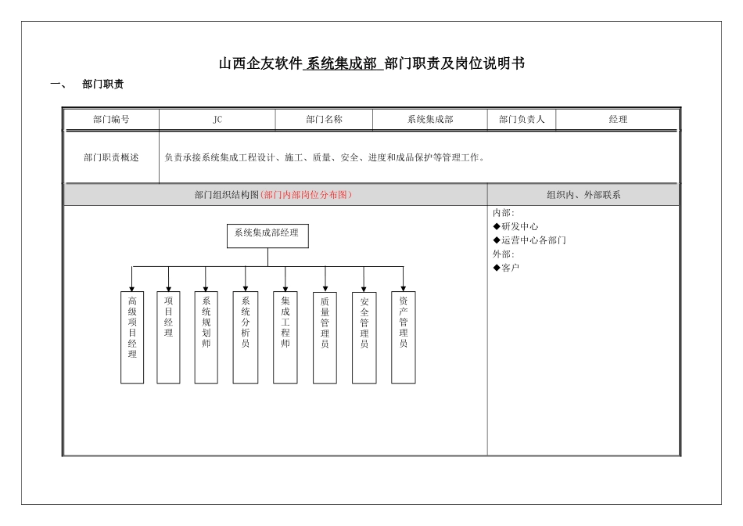Select the 安全管理员 org chart box
743x526 pixels.
tap(364, 337)
